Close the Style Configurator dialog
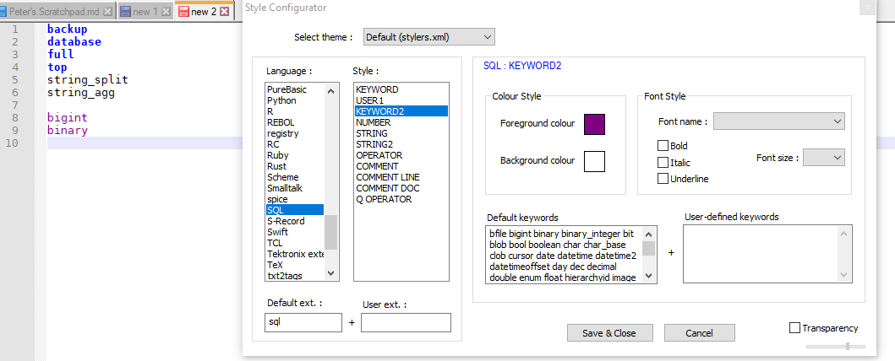 click(x=868, y=8)
